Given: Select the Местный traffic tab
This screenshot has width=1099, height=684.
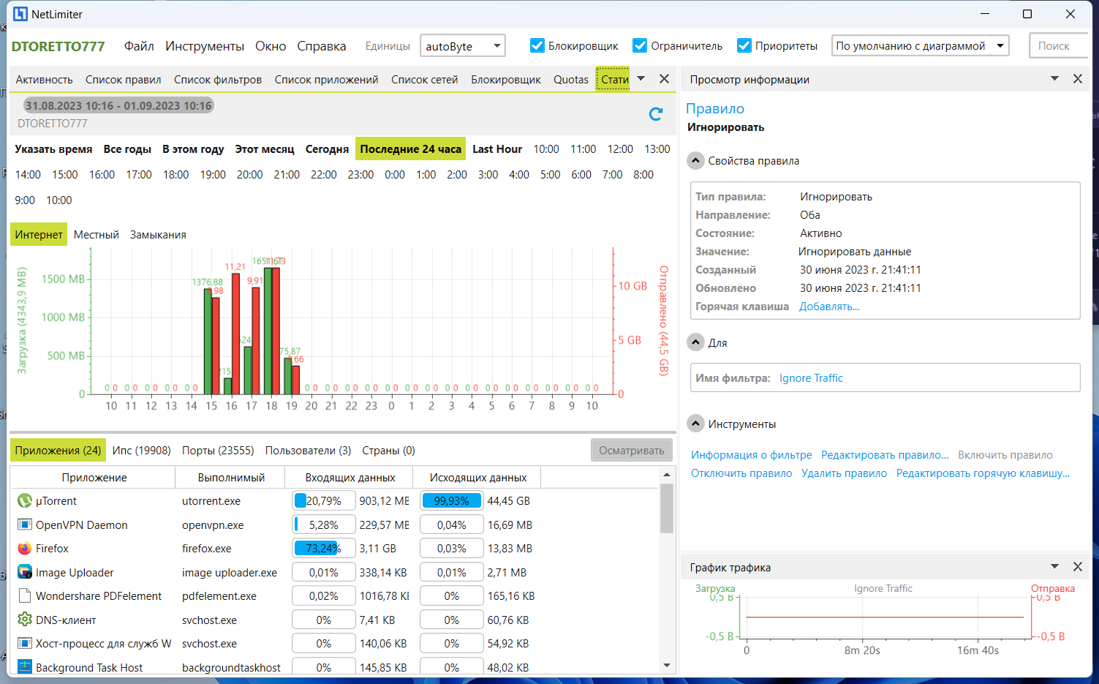Looking at the screenshot, I should (x=97, y=234).
